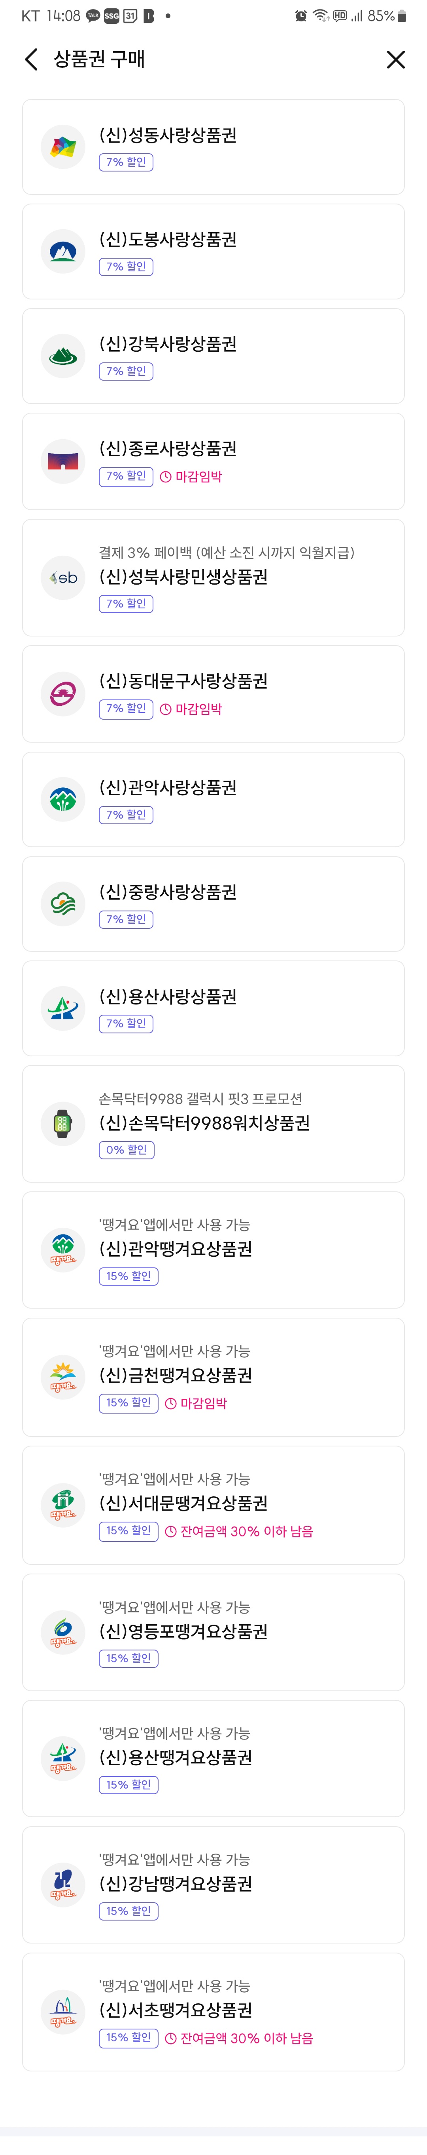Tap the sb logo for 성북사랑민생상품권
The width and height of the screenshot is (427, 2155).
[x=63, y=577]
